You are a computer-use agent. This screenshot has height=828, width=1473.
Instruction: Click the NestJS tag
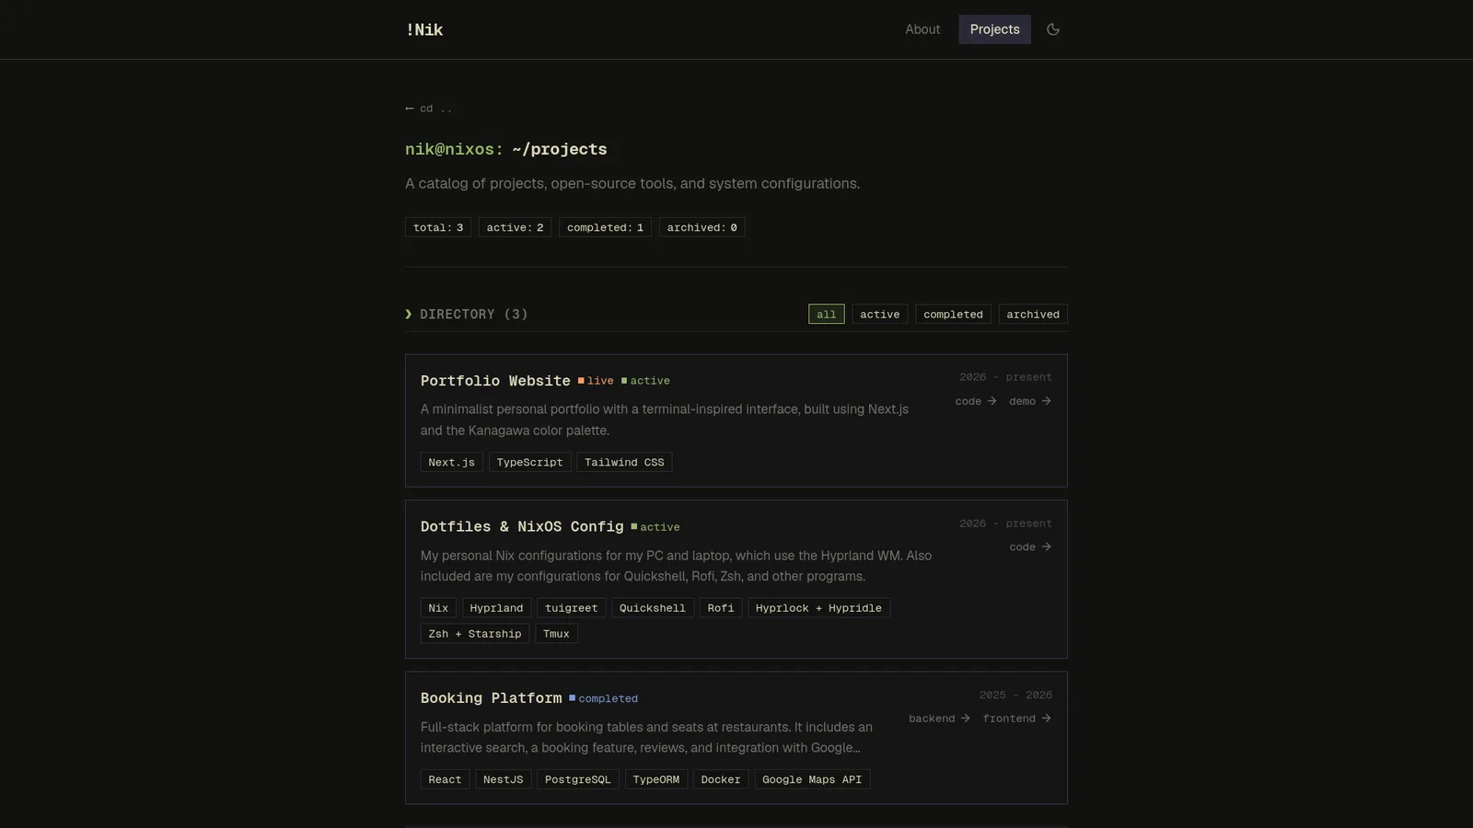point(503,779)
